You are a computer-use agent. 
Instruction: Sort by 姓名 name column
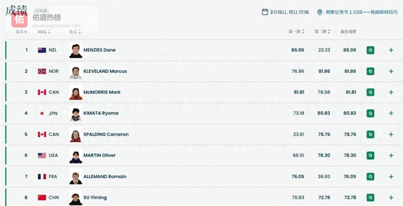pos(75,32)
